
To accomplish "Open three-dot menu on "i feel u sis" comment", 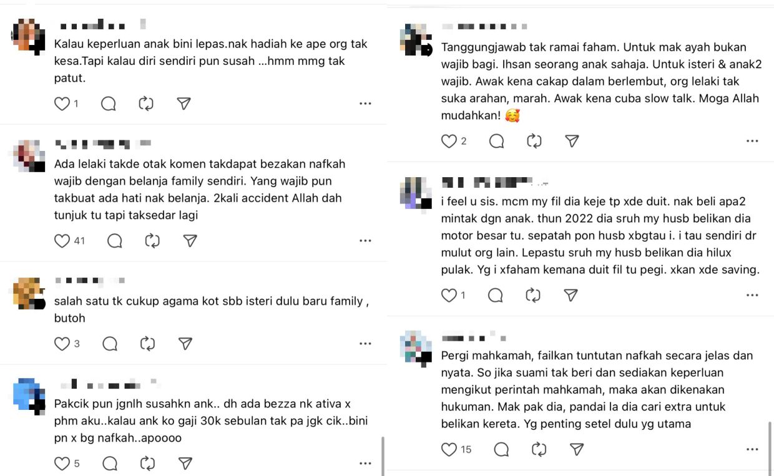I will (x=752, y=295).
